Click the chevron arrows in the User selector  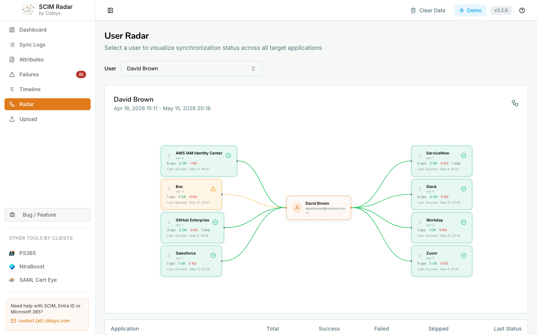(253, 68)
